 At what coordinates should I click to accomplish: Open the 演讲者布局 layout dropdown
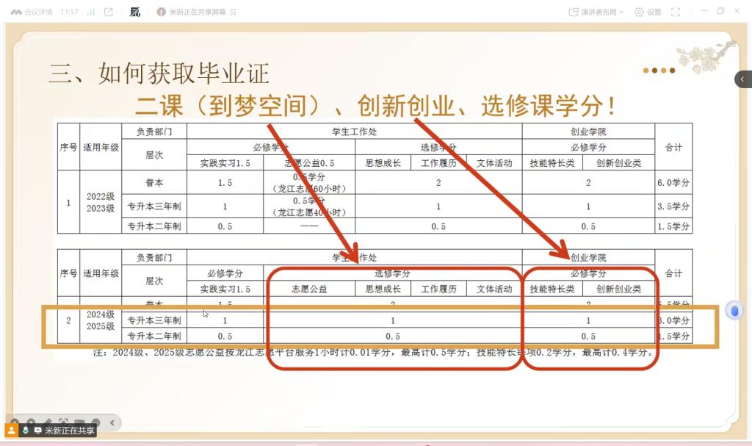point(602,12)
